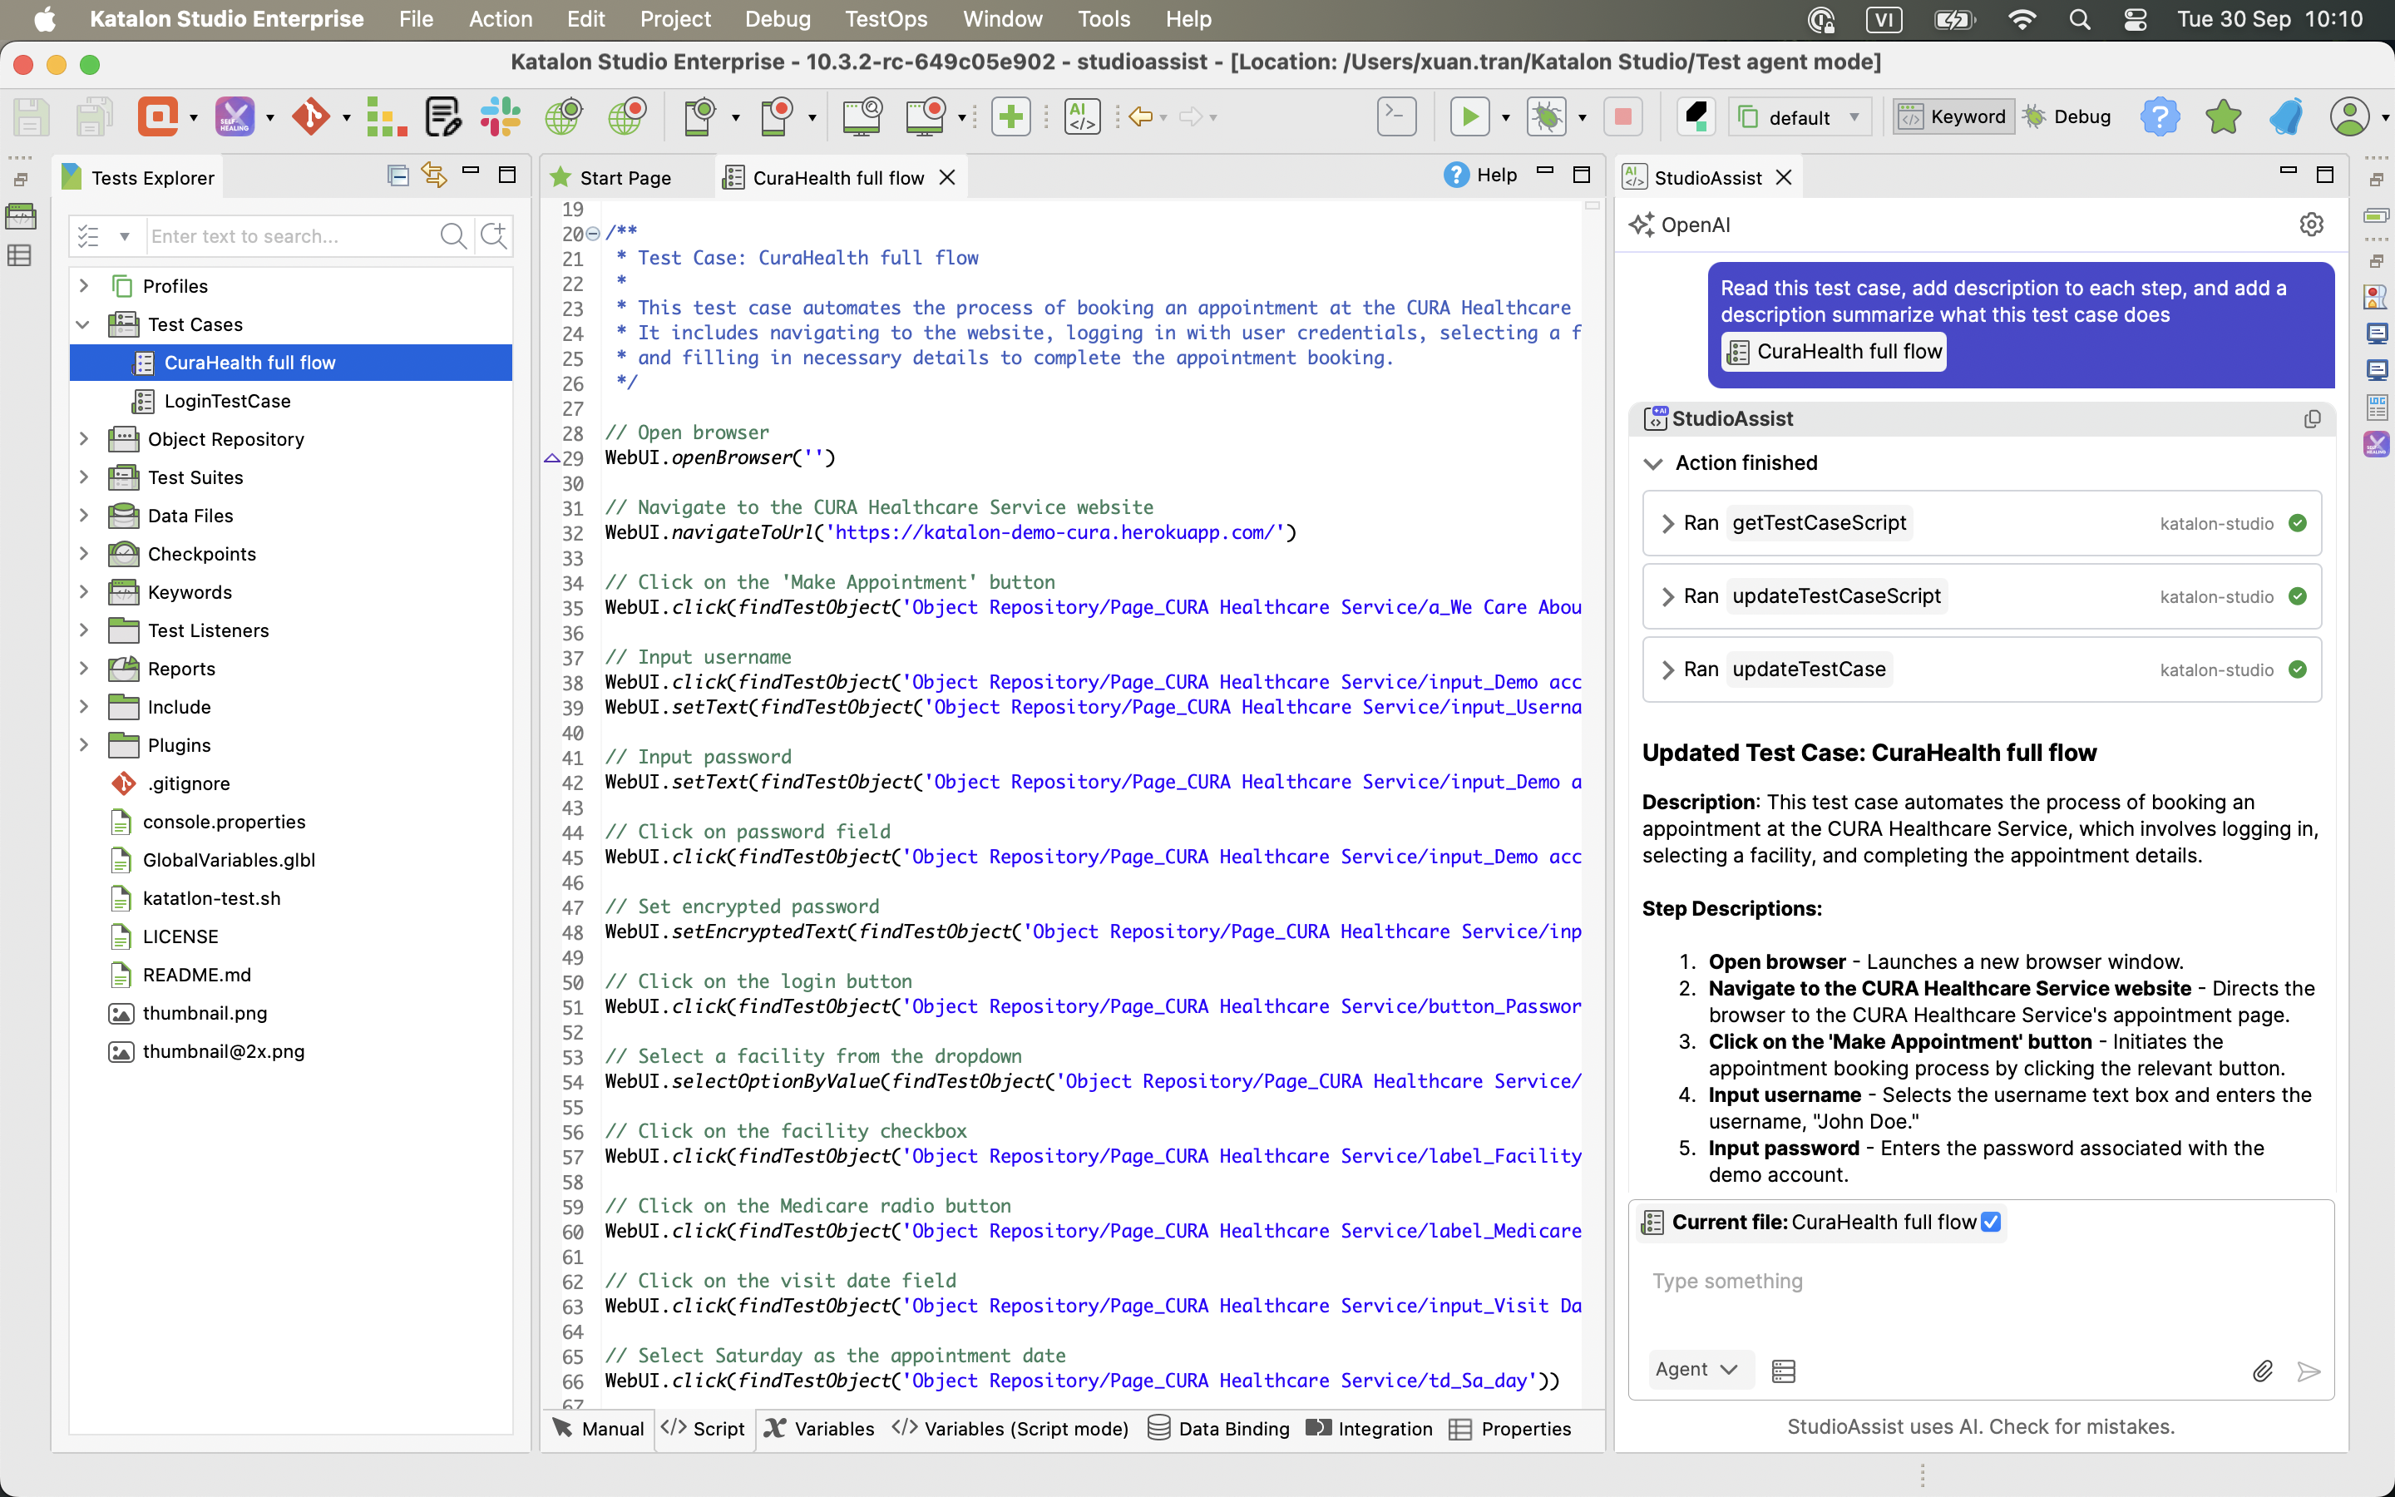
Task: Open the Project menu
Action: (x=675, y=19)
